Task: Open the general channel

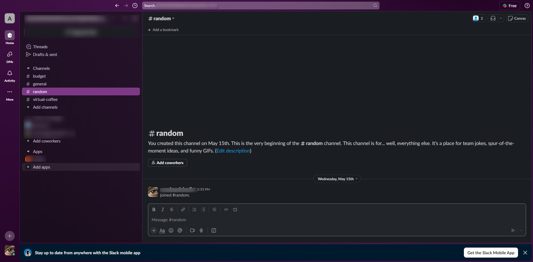Action: click(81, 84)
